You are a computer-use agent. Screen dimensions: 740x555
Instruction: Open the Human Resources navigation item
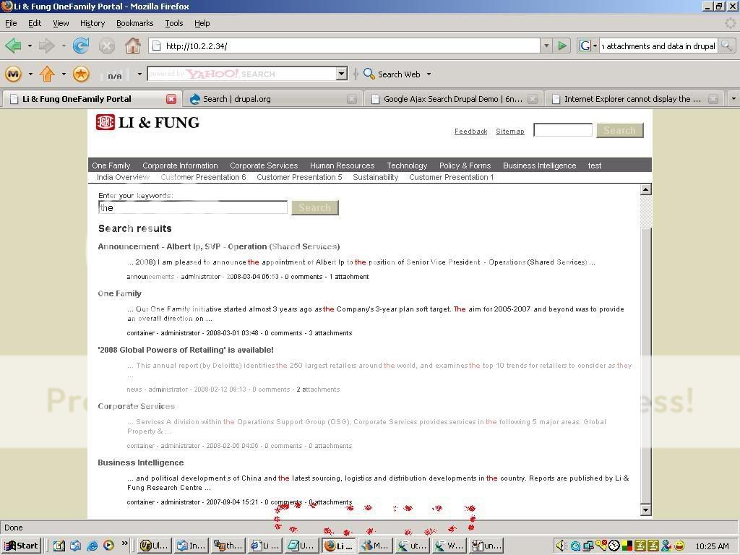[x=342, y=165]
